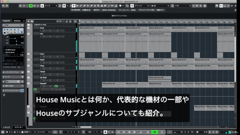
Task: Deactivate all Mute states M button
Action: 20,6
